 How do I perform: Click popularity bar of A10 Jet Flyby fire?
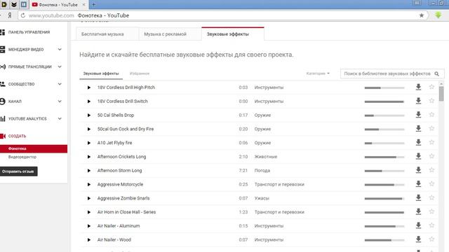pyautogui.click(x=384, y=143)
